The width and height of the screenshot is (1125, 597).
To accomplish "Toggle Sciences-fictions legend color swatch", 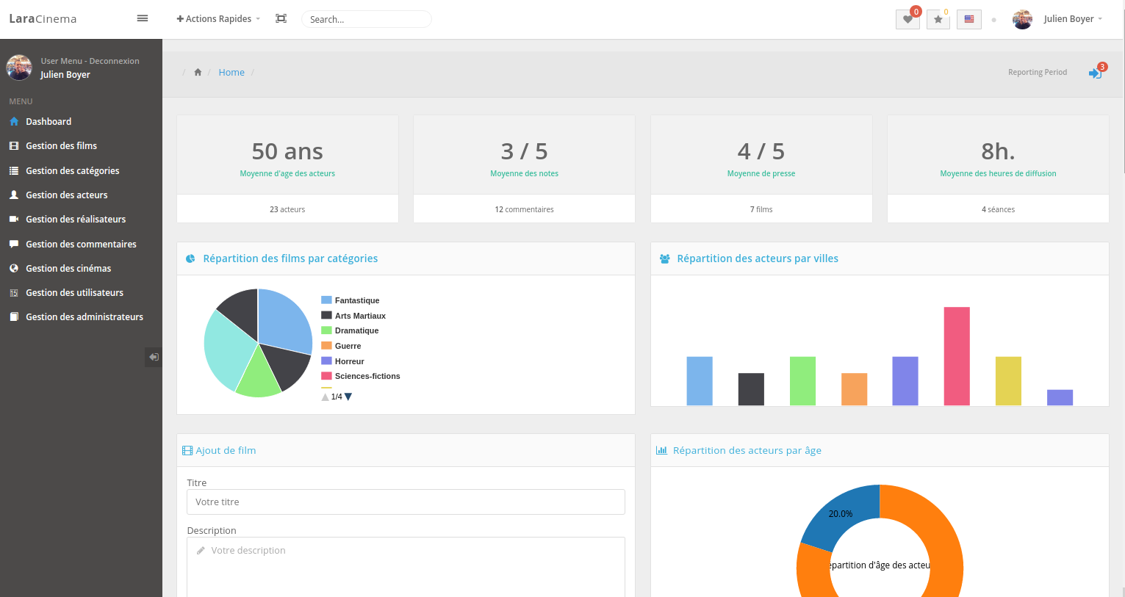I will coord(326,376).
